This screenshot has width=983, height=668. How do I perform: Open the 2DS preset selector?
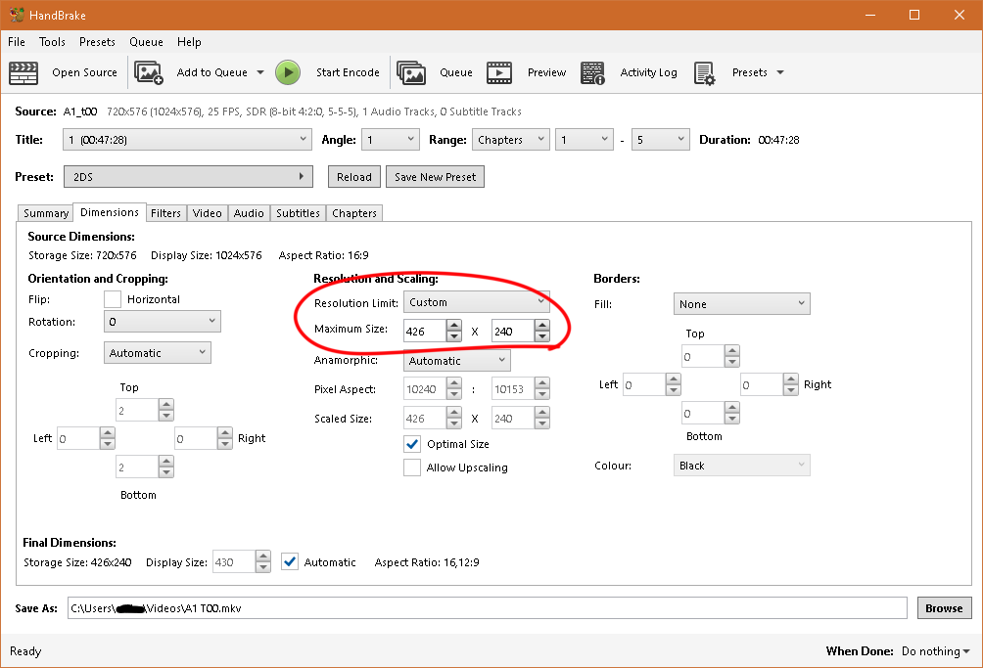pyautogui.click(x=188, y=177)
